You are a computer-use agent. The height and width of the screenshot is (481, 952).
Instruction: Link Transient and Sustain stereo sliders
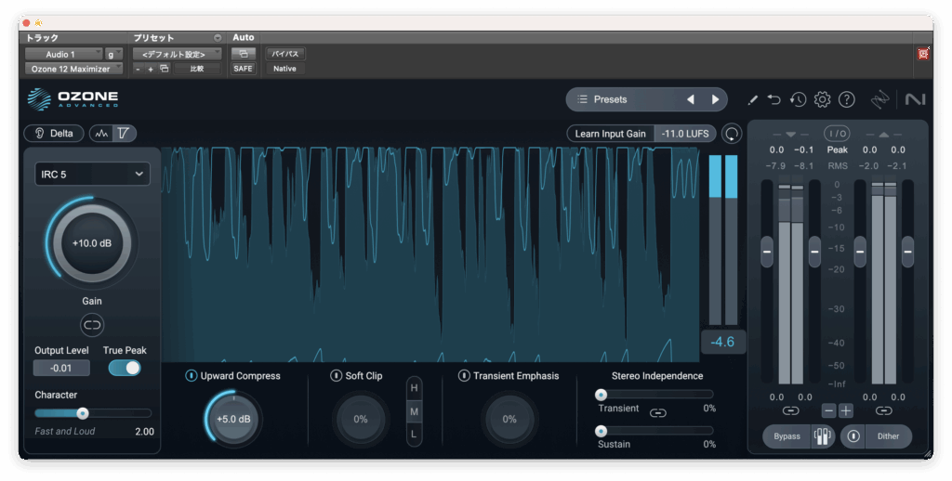[658, 412]
